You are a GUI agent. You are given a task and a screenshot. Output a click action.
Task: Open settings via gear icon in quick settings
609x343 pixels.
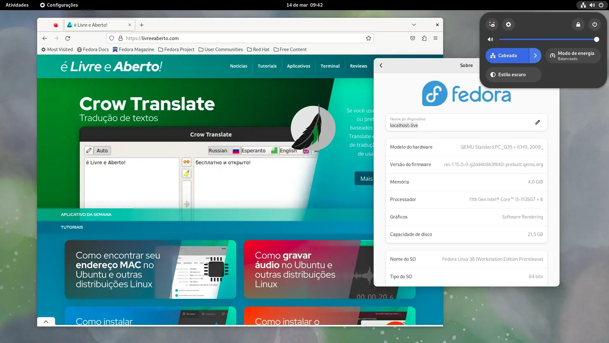point(508,24)
